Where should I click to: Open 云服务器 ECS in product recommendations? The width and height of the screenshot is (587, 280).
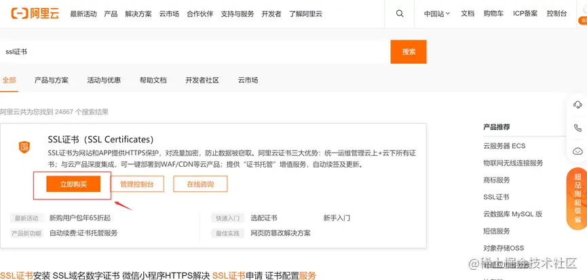tap(504, 146)
